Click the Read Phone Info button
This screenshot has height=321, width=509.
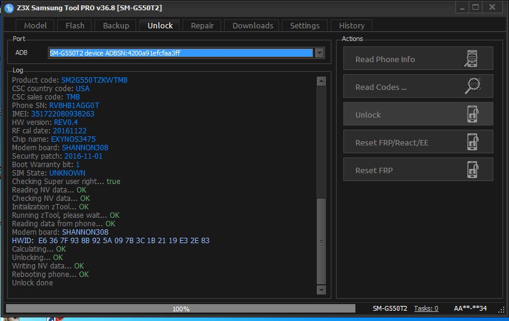(418, 59)
